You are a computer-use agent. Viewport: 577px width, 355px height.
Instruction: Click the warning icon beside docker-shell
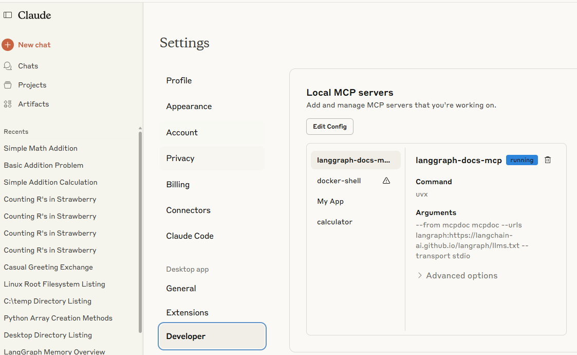pos(386,181)
